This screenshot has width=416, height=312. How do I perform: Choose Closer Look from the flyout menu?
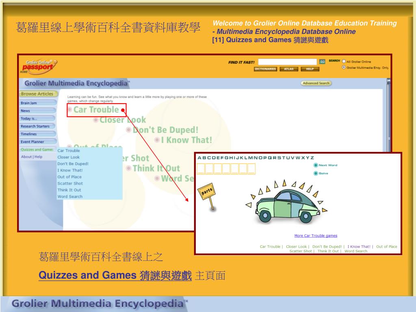[x=68, y=157]
